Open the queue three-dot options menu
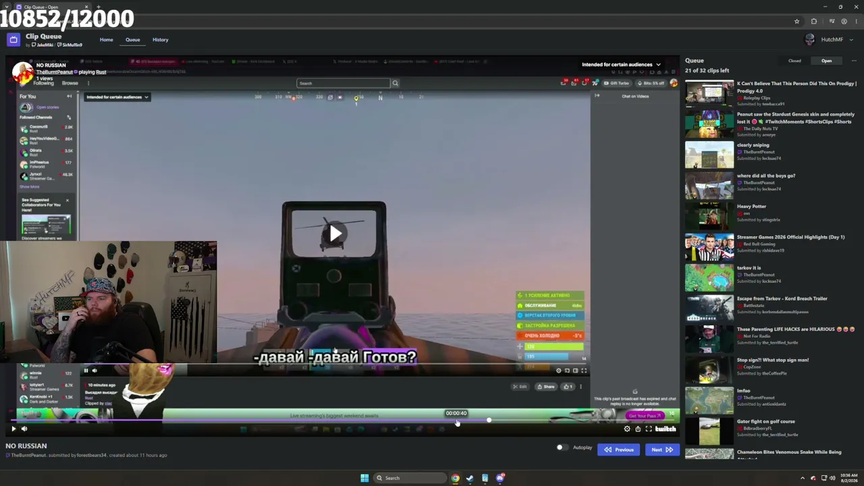Screen dimensions: 864x486 (854, 61)
